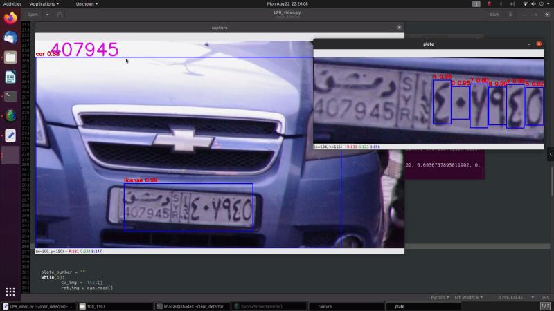Switch to SimpleScreenRecorder in the taskbar
Image resolution: width=554 pixels, height=311 pixels.
point(270,306)
